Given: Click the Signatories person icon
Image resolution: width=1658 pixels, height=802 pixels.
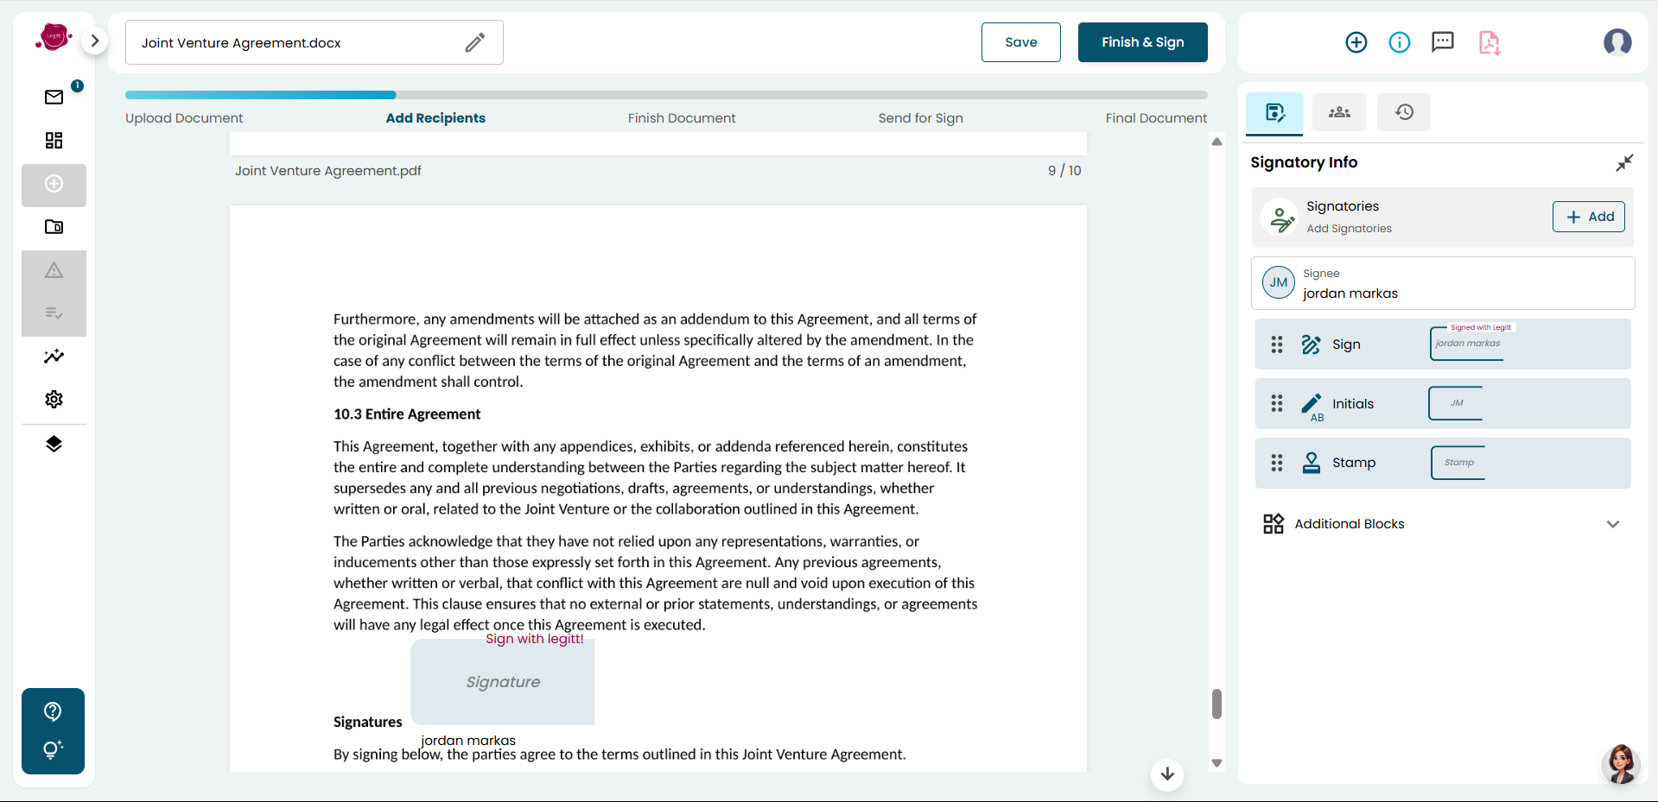Looking at the screenshot, I should click(1280, 217).
